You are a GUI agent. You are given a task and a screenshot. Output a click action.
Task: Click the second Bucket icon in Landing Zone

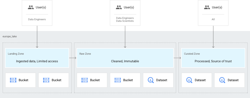click(x=46, y=80)
